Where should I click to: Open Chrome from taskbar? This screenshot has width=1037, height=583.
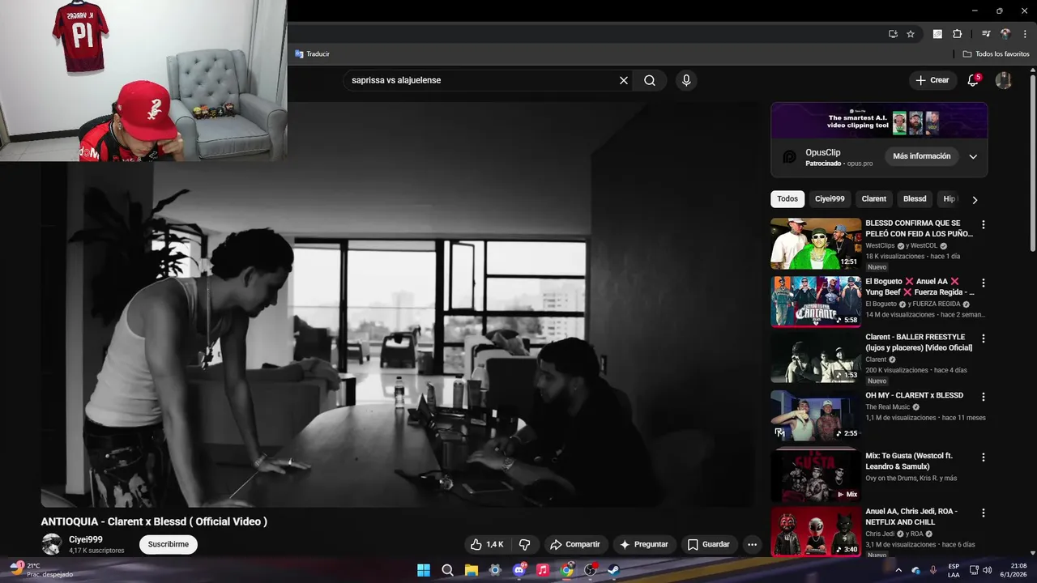coord(567,570)
